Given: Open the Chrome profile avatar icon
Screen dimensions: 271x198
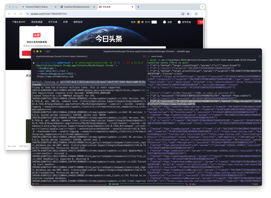Looking at the screenshot, I should click(196, 14).
